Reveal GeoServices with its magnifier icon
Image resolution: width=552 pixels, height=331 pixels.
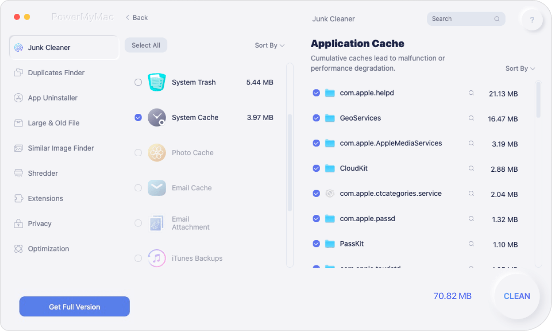pyautogui.click(x=471, y=118)
